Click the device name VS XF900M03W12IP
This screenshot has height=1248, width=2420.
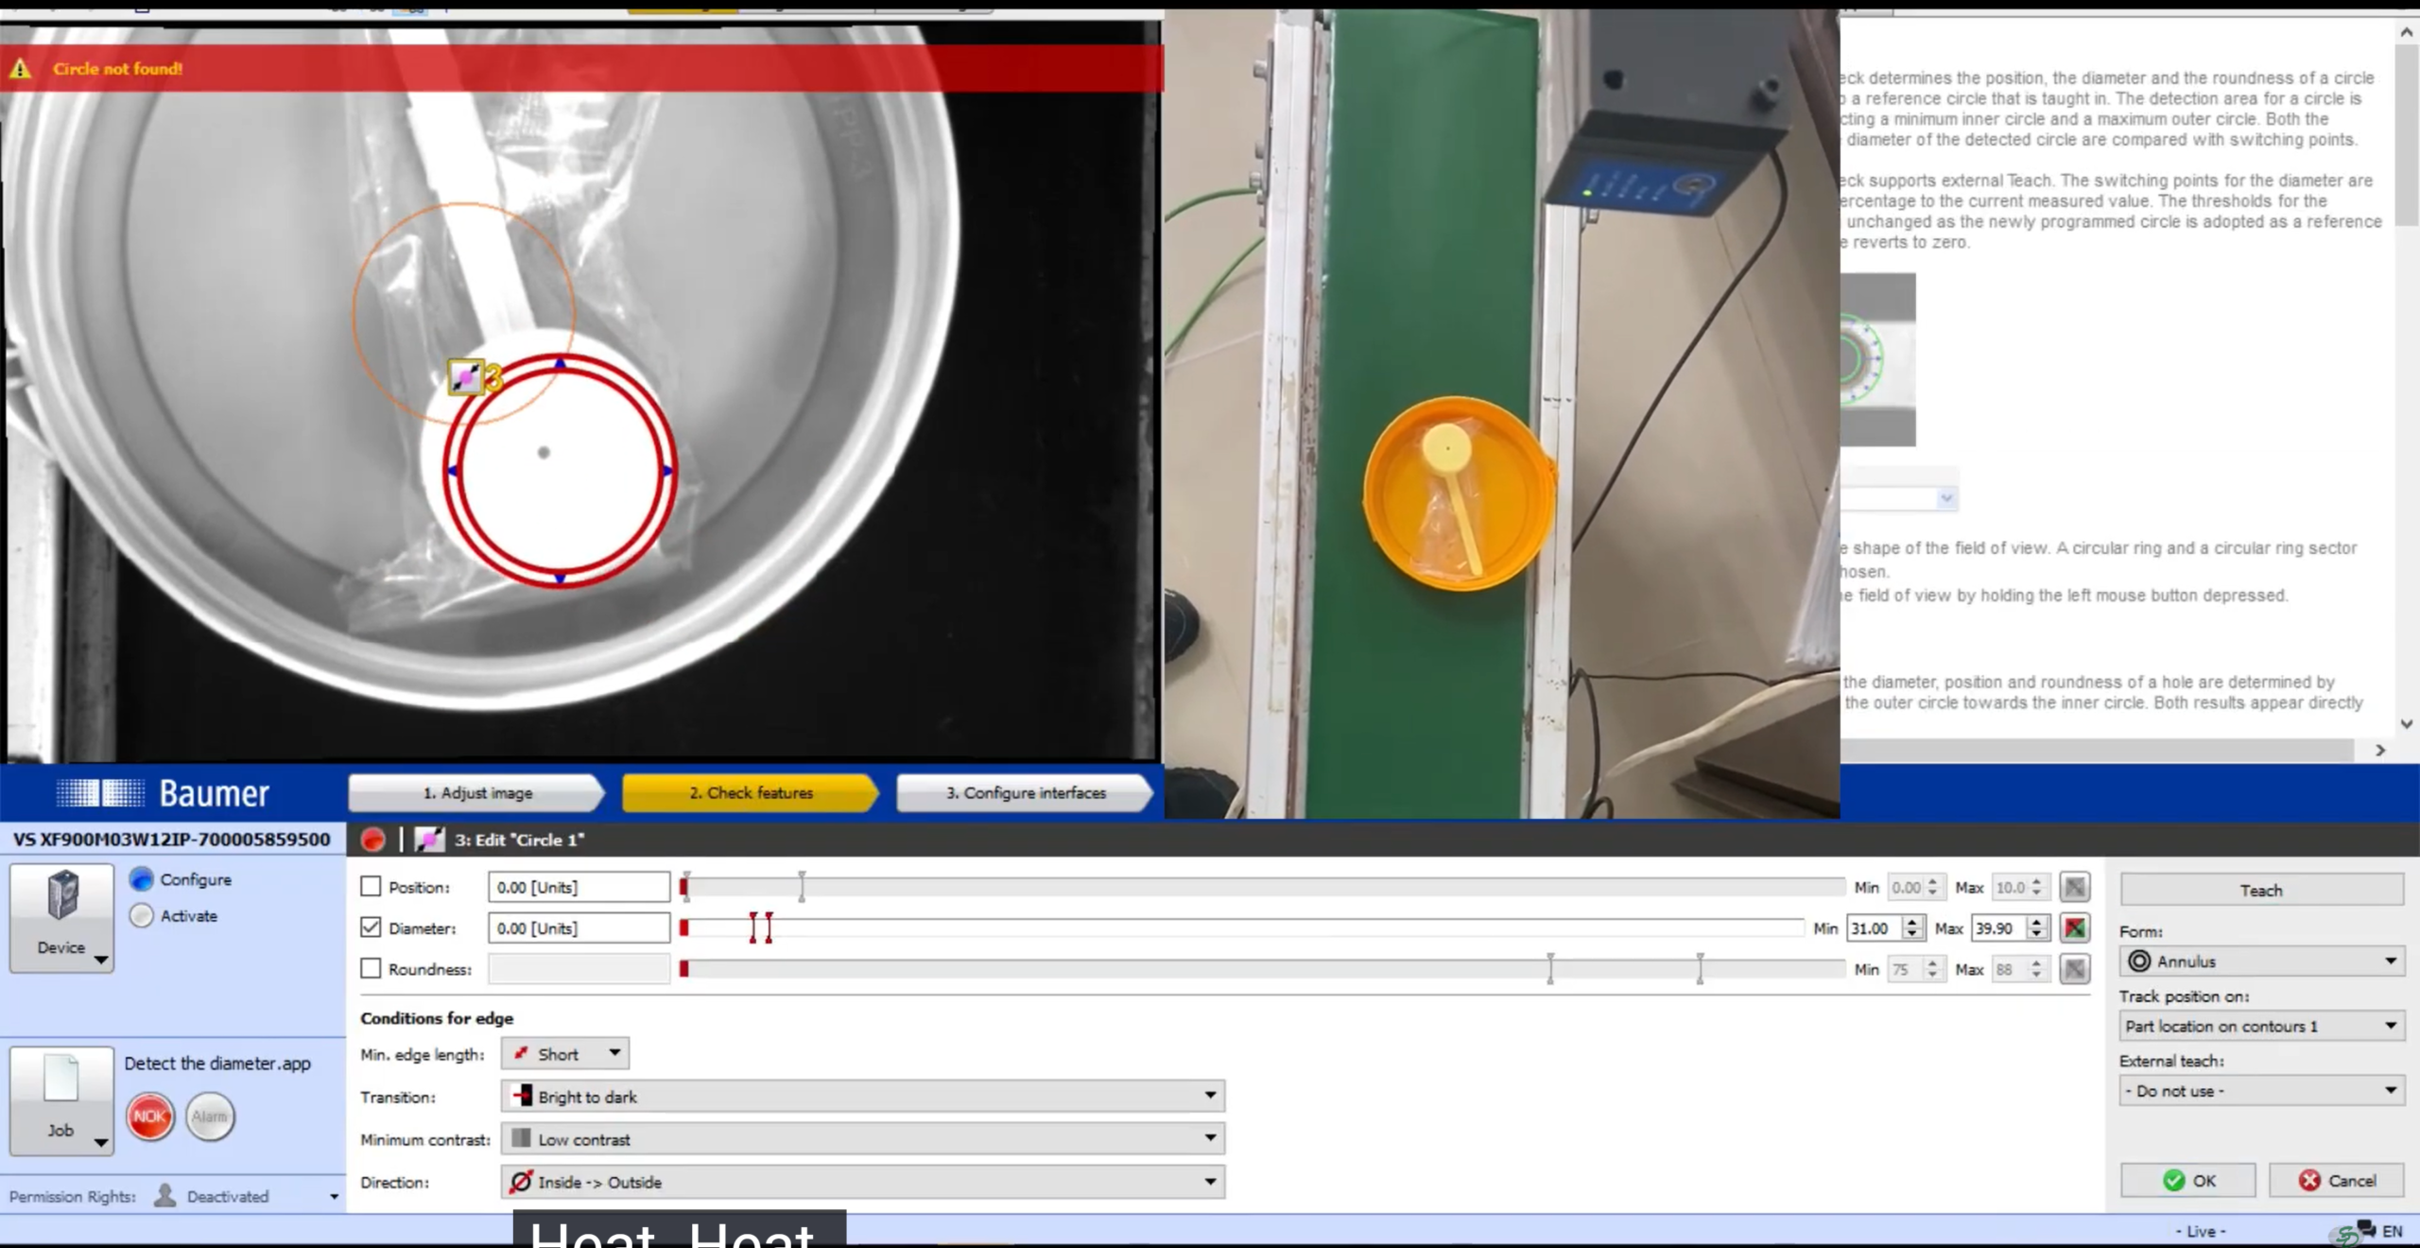172,840
